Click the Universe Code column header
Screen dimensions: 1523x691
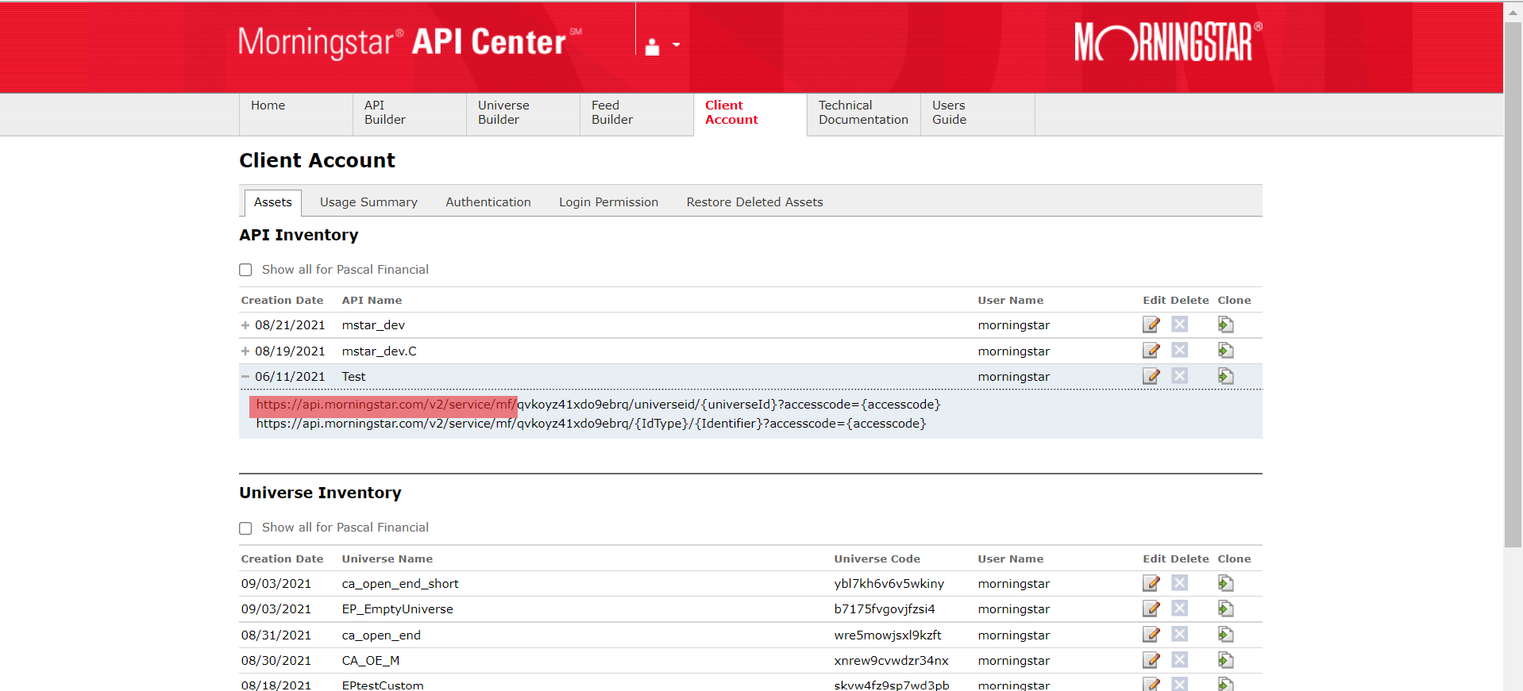click(877, 559)
